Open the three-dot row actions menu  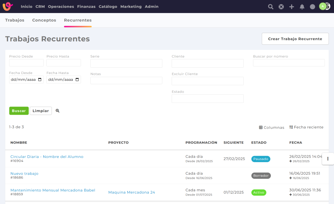pos(328,159)
